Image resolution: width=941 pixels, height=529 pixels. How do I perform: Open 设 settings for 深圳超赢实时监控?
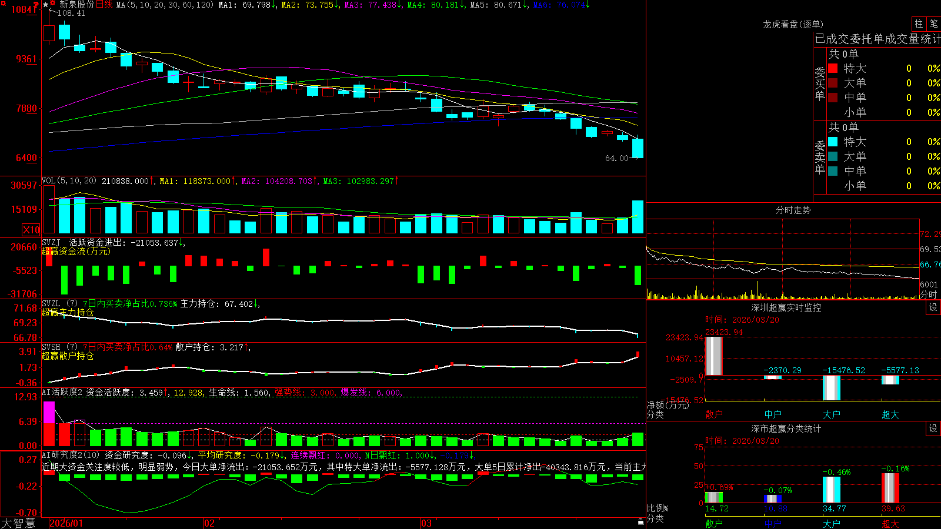point(933,307)
